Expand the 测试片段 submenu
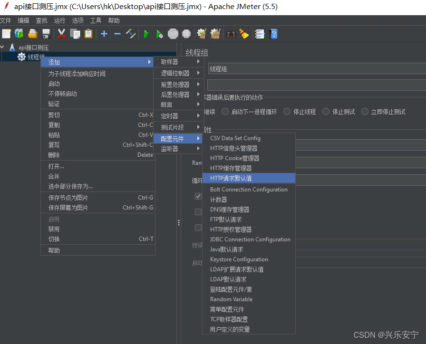The width and height of the screenshot is (426, 344). pos(179,127)
